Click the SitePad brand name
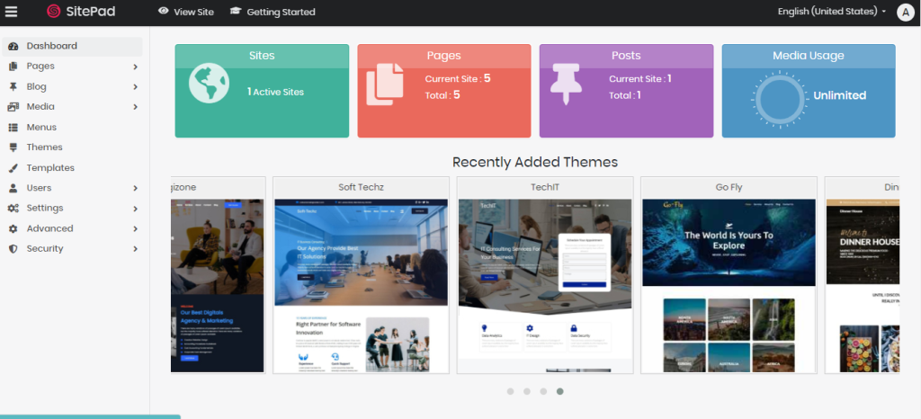 (x=91, y=11)
